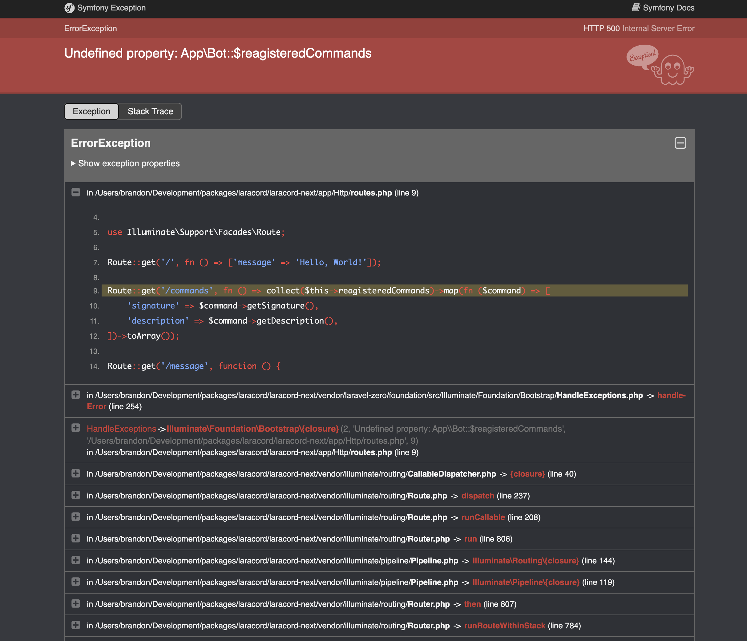The height and width of the screenshot is (641, 747).
Task: Expand the Router.php run line 806 entry
Action: point(76,538)
